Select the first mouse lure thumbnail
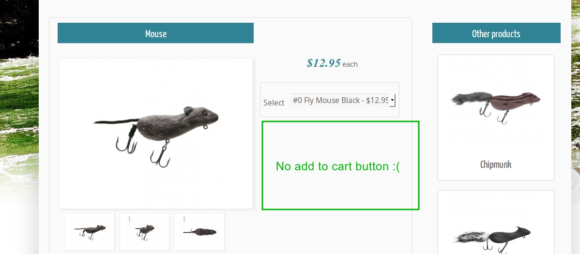The width and height of the screenshot is (580, 254). click(x=90, y=232)
